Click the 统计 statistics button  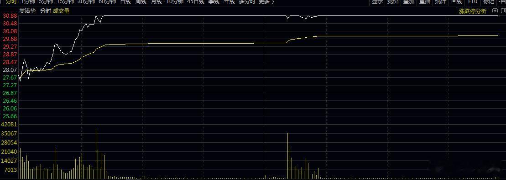[x=440, y=2]
